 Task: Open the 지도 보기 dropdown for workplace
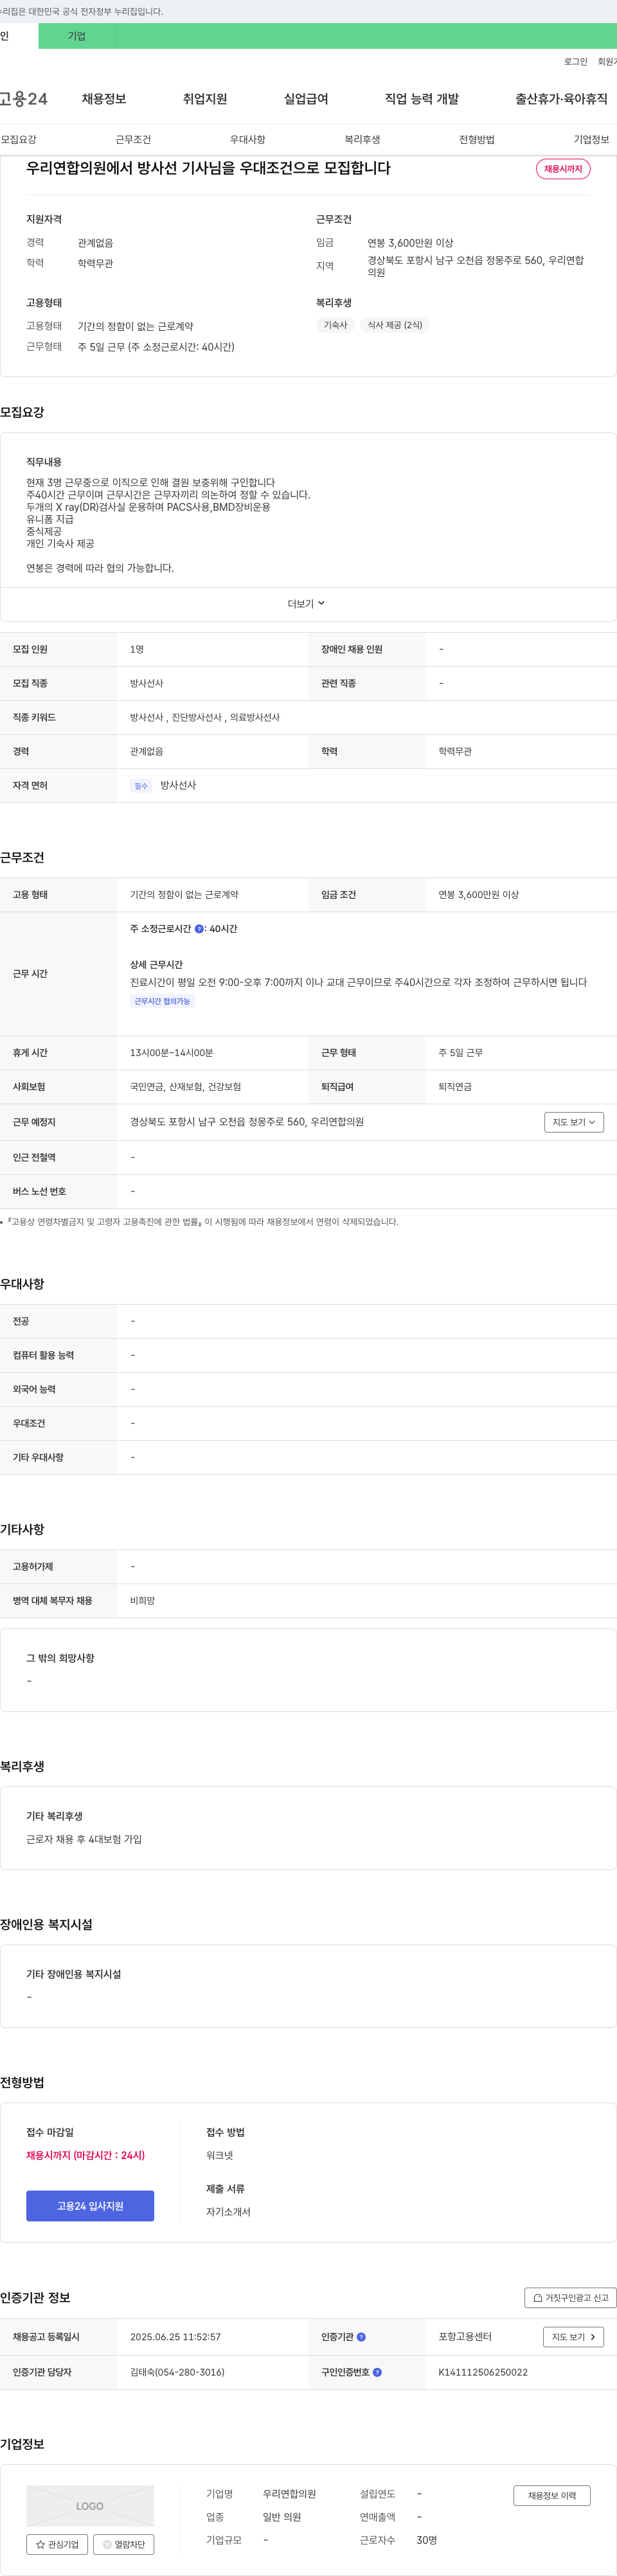(574, 1122)
